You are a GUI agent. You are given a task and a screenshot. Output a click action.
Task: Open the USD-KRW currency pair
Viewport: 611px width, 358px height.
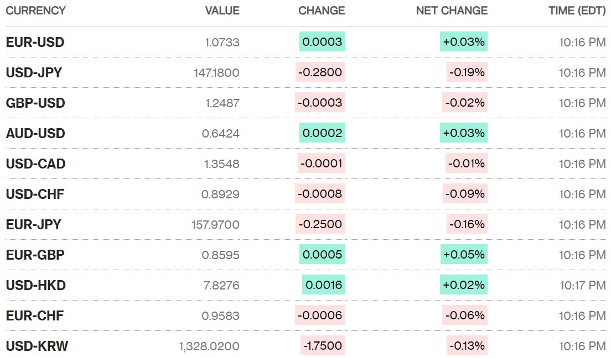pos(37,346)
